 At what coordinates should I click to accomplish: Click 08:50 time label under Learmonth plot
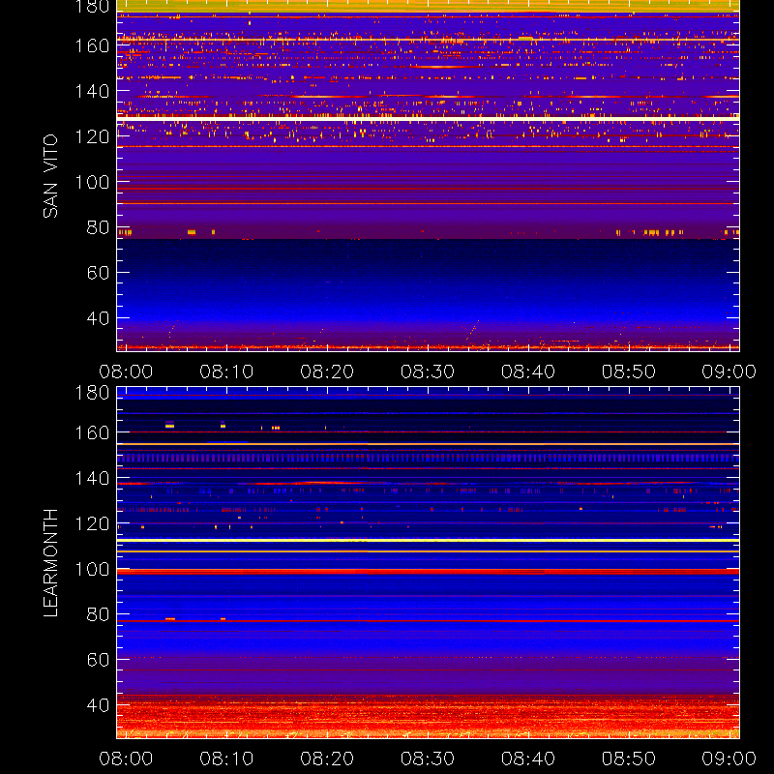click(629, 759)
